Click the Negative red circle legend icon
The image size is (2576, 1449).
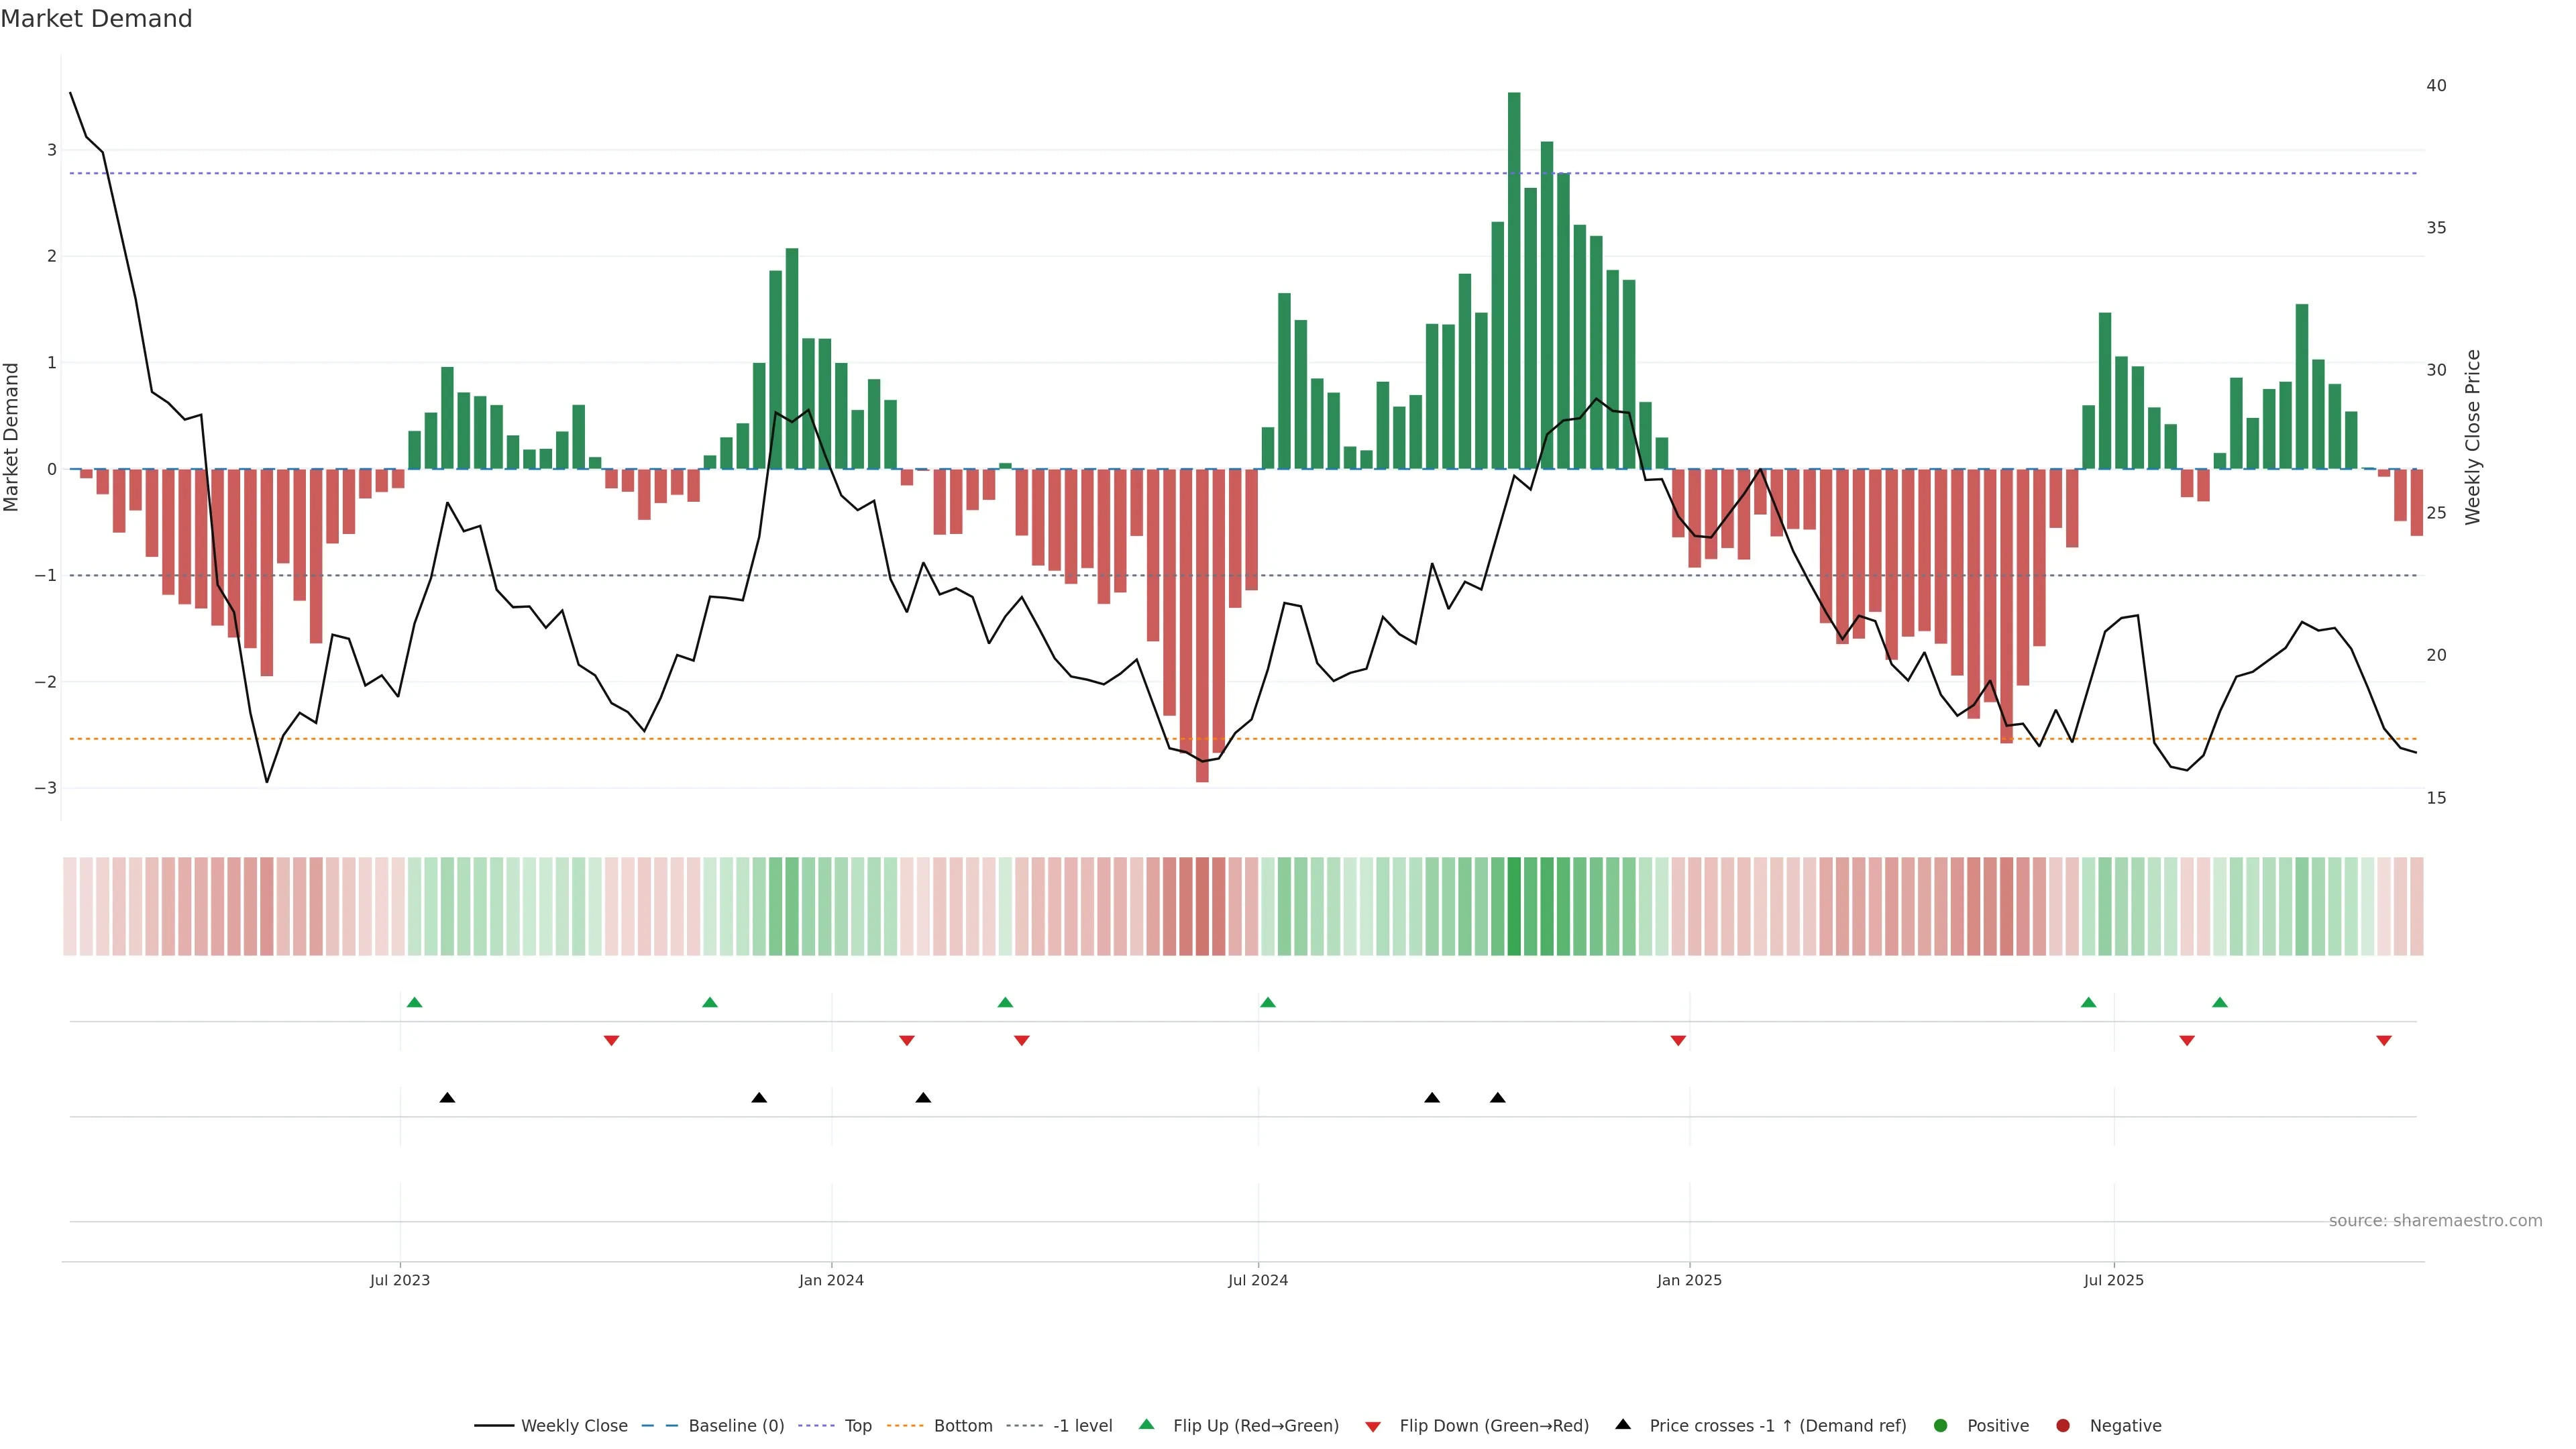tap(2063, 1426)
